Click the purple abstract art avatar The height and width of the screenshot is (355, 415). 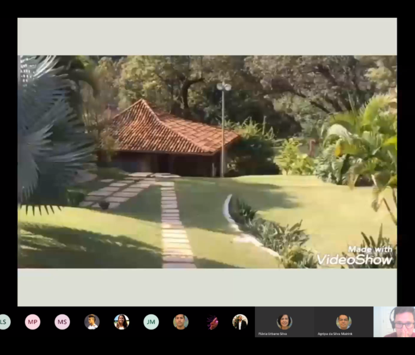point(212,322)
